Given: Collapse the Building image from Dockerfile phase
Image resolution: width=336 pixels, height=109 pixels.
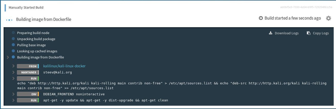Looking at the screenshot, I should [x=8, y=57].
